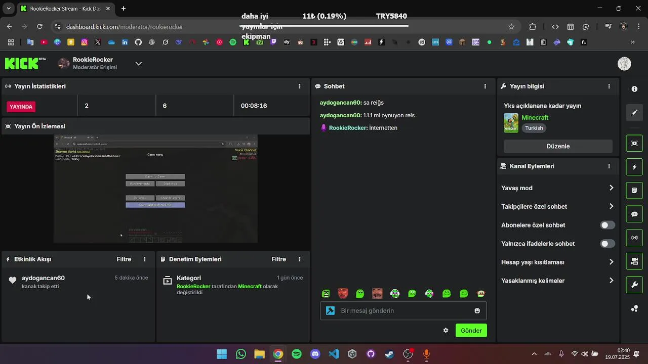648x364 pixels.
Task: Open the Sohbet panel three-dot menu
Action: [x=485, y=86]
